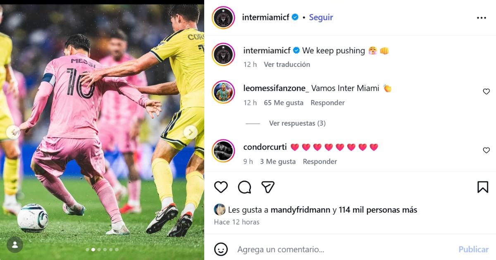496x260 pixels.
Task: Reply to leomessifanzone_ using Responder
Action: click(327, 103)
